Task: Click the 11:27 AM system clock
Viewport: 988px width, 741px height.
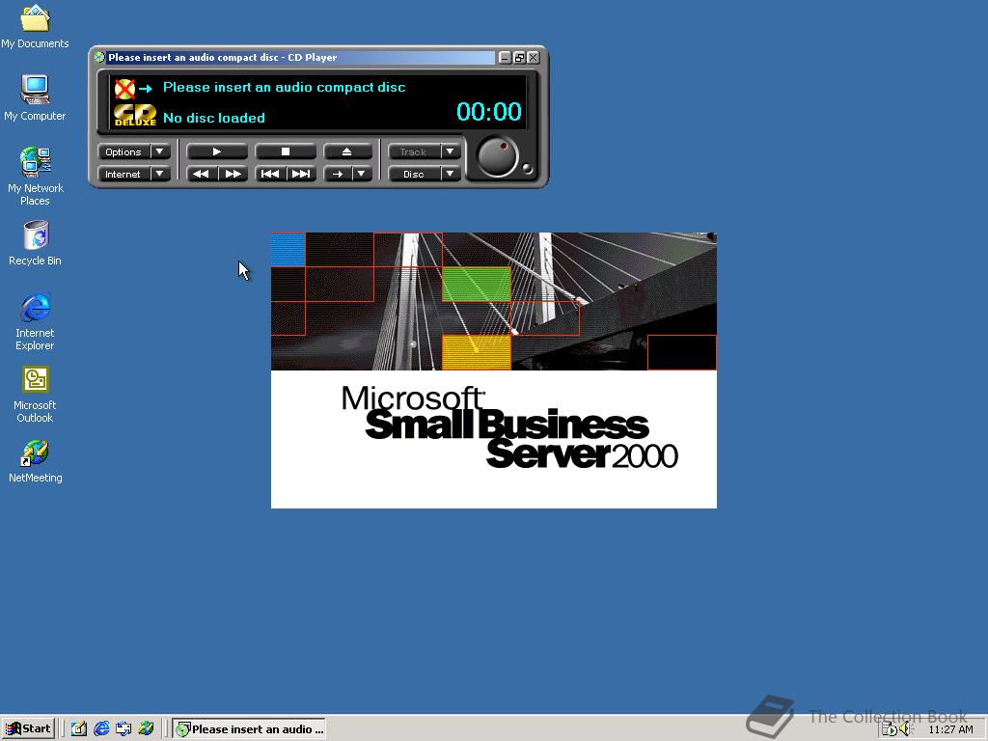Action: [x=950, y=729]
